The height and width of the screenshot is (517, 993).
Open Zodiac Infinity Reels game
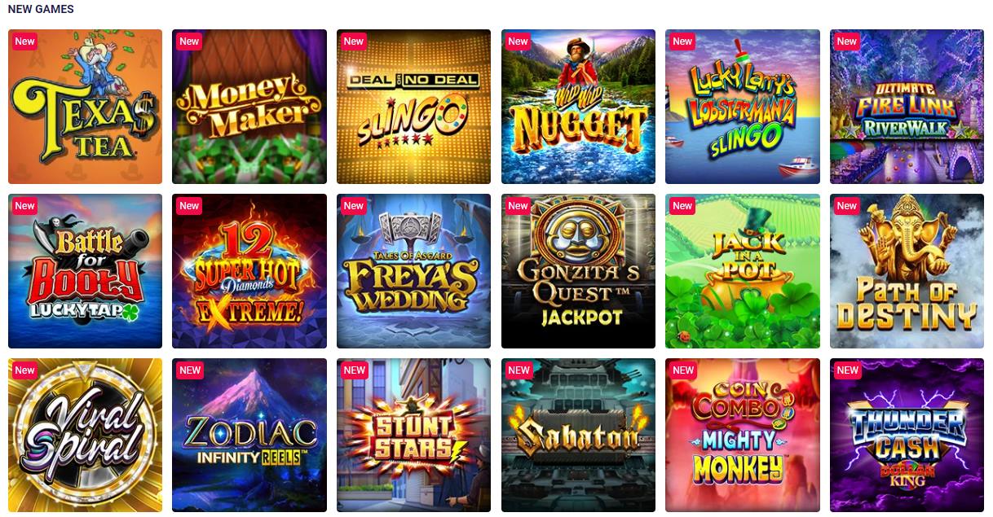tap(249, 435)
